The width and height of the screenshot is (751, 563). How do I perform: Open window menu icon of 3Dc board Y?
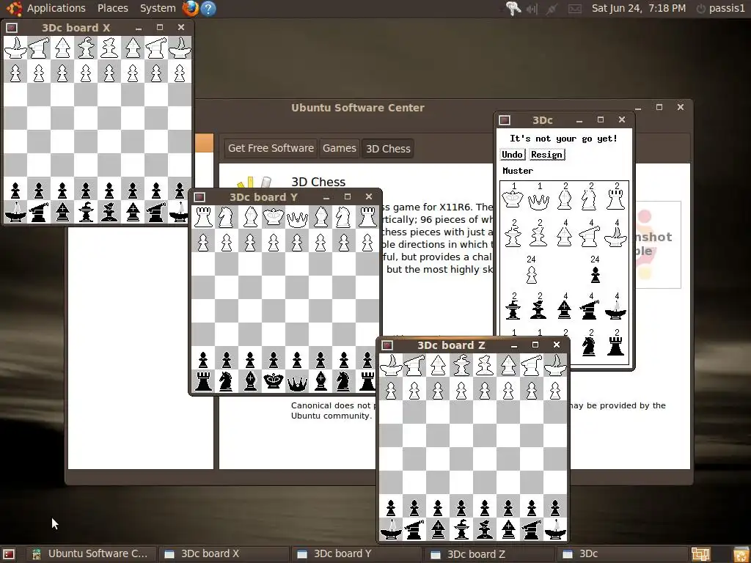tap(199, 197)
